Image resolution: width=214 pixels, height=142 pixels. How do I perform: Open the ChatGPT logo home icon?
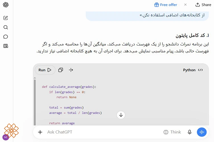pyautogui.click(x=6, y=5)
